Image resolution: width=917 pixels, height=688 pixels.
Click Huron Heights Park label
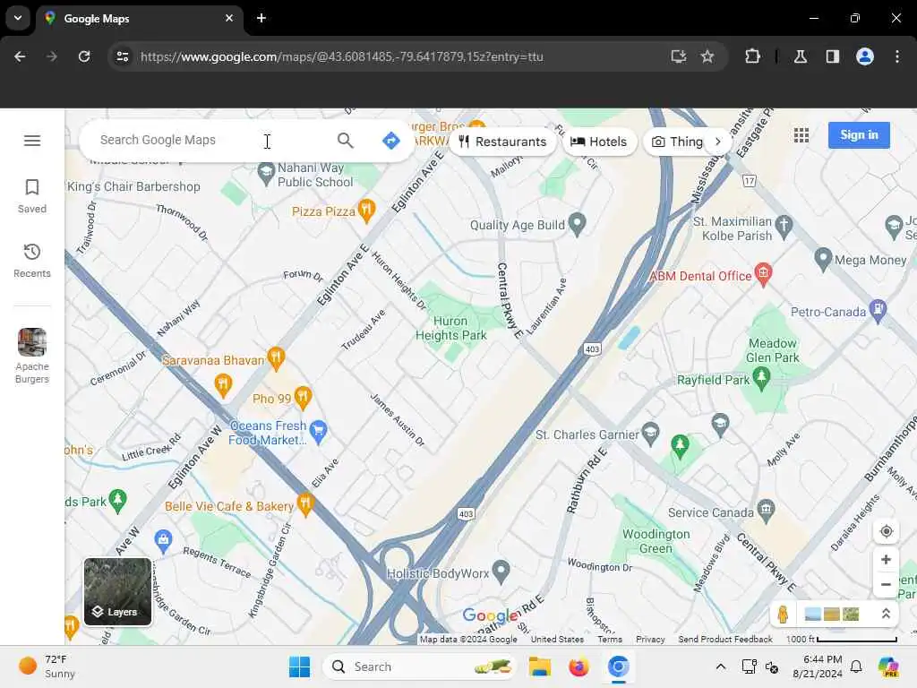tap(451, 328)
